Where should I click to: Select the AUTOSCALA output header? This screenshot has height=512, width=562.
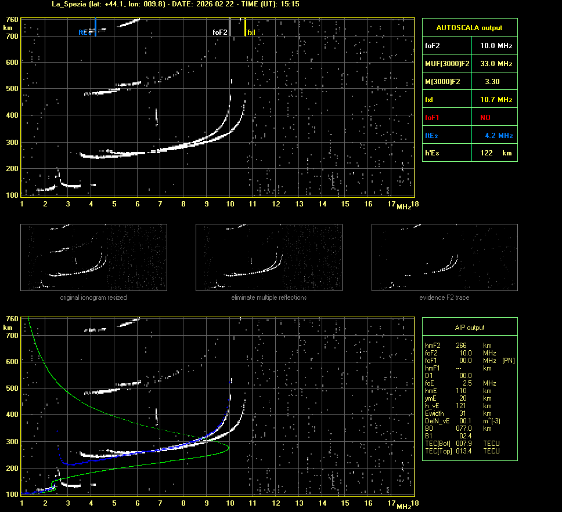point(469,27)
